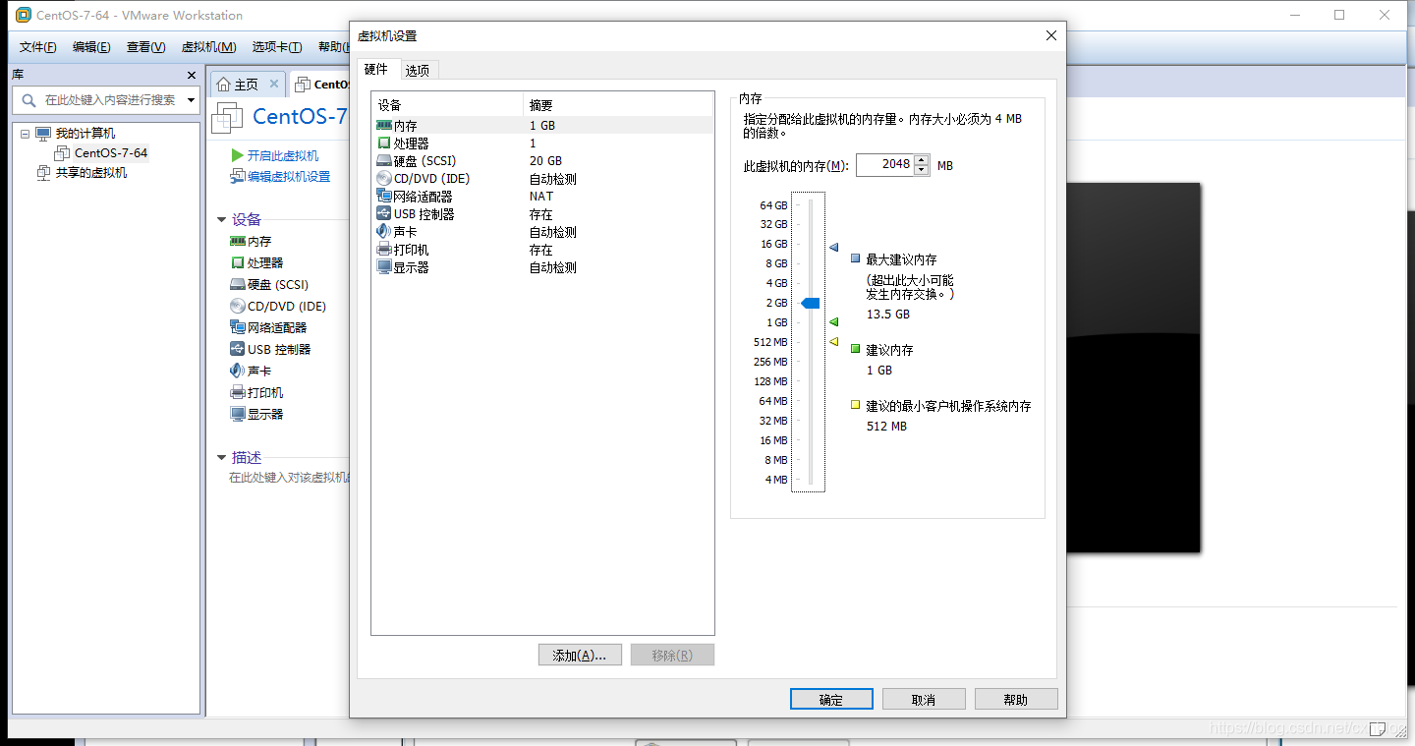The image size is (1415, 746).
Task: Click the 设备 column header
Action: (447, 105)
